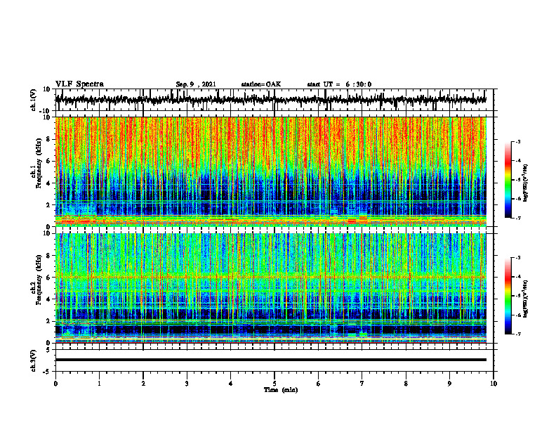Click time axis tick label "7"
The image size is (556, 430).
pos(362,384)
